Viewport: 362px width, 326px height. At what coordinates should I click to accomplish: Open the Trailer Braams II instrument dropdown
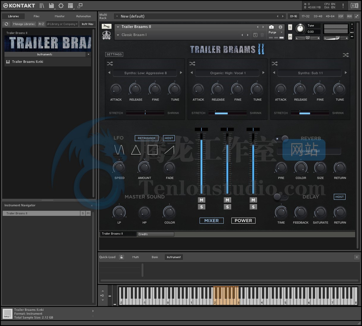118,27
